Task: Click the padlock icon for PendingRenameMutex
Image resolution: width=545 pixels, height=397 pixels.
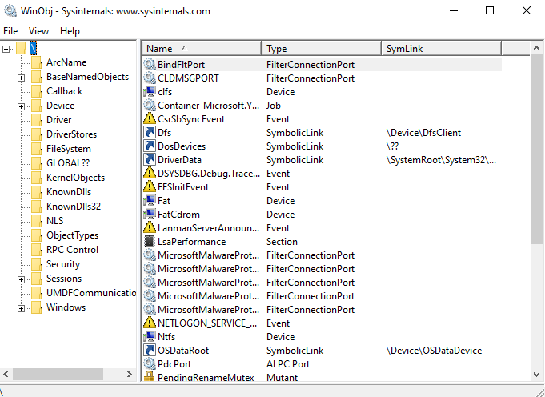Action: point(150,376)
